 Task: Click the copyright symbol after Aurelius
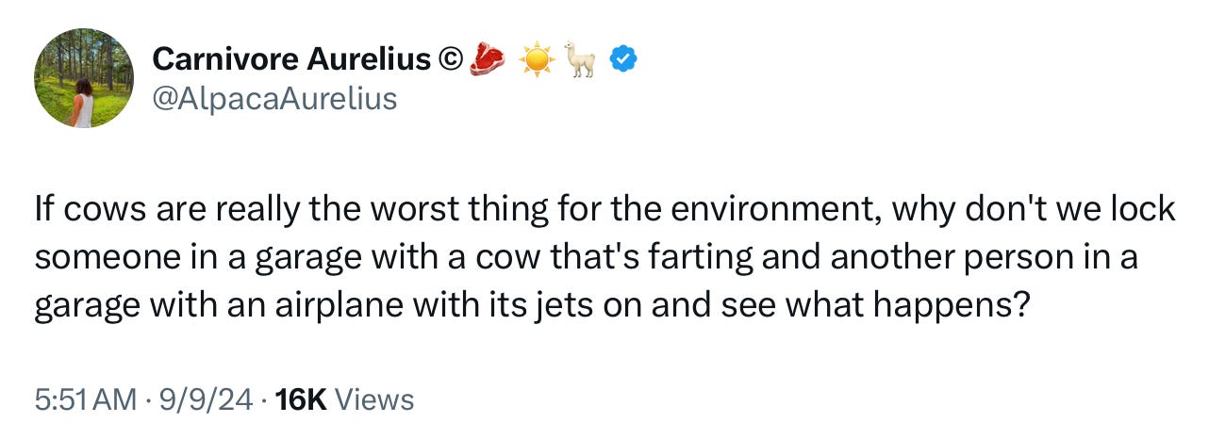click(x=450, y=60)
